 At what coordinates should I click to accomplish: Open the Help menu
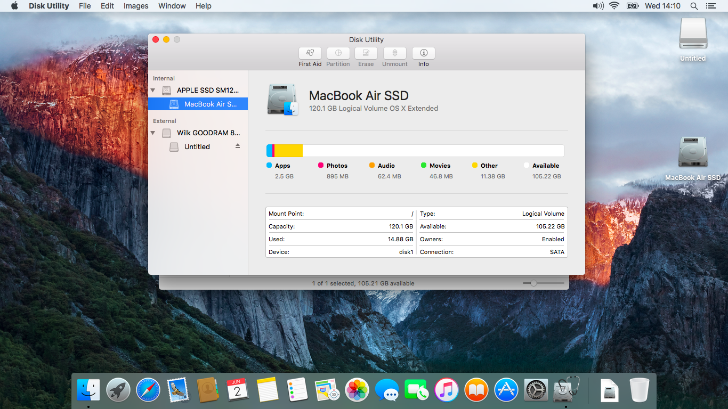coord(204,6)
